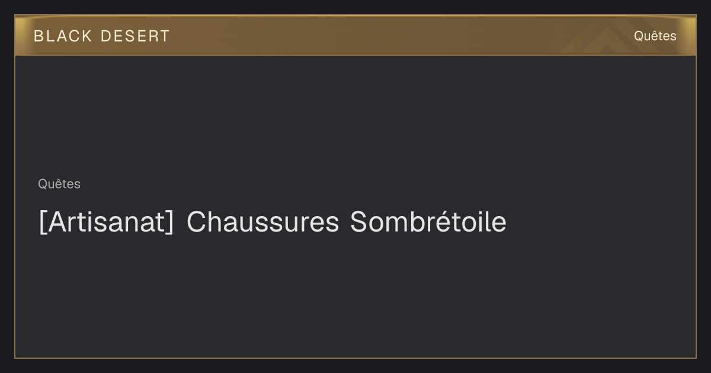The height and width of the screenshot is (373, 711).
Task: Click the empty dark area below the title
Action: [355, 296]
